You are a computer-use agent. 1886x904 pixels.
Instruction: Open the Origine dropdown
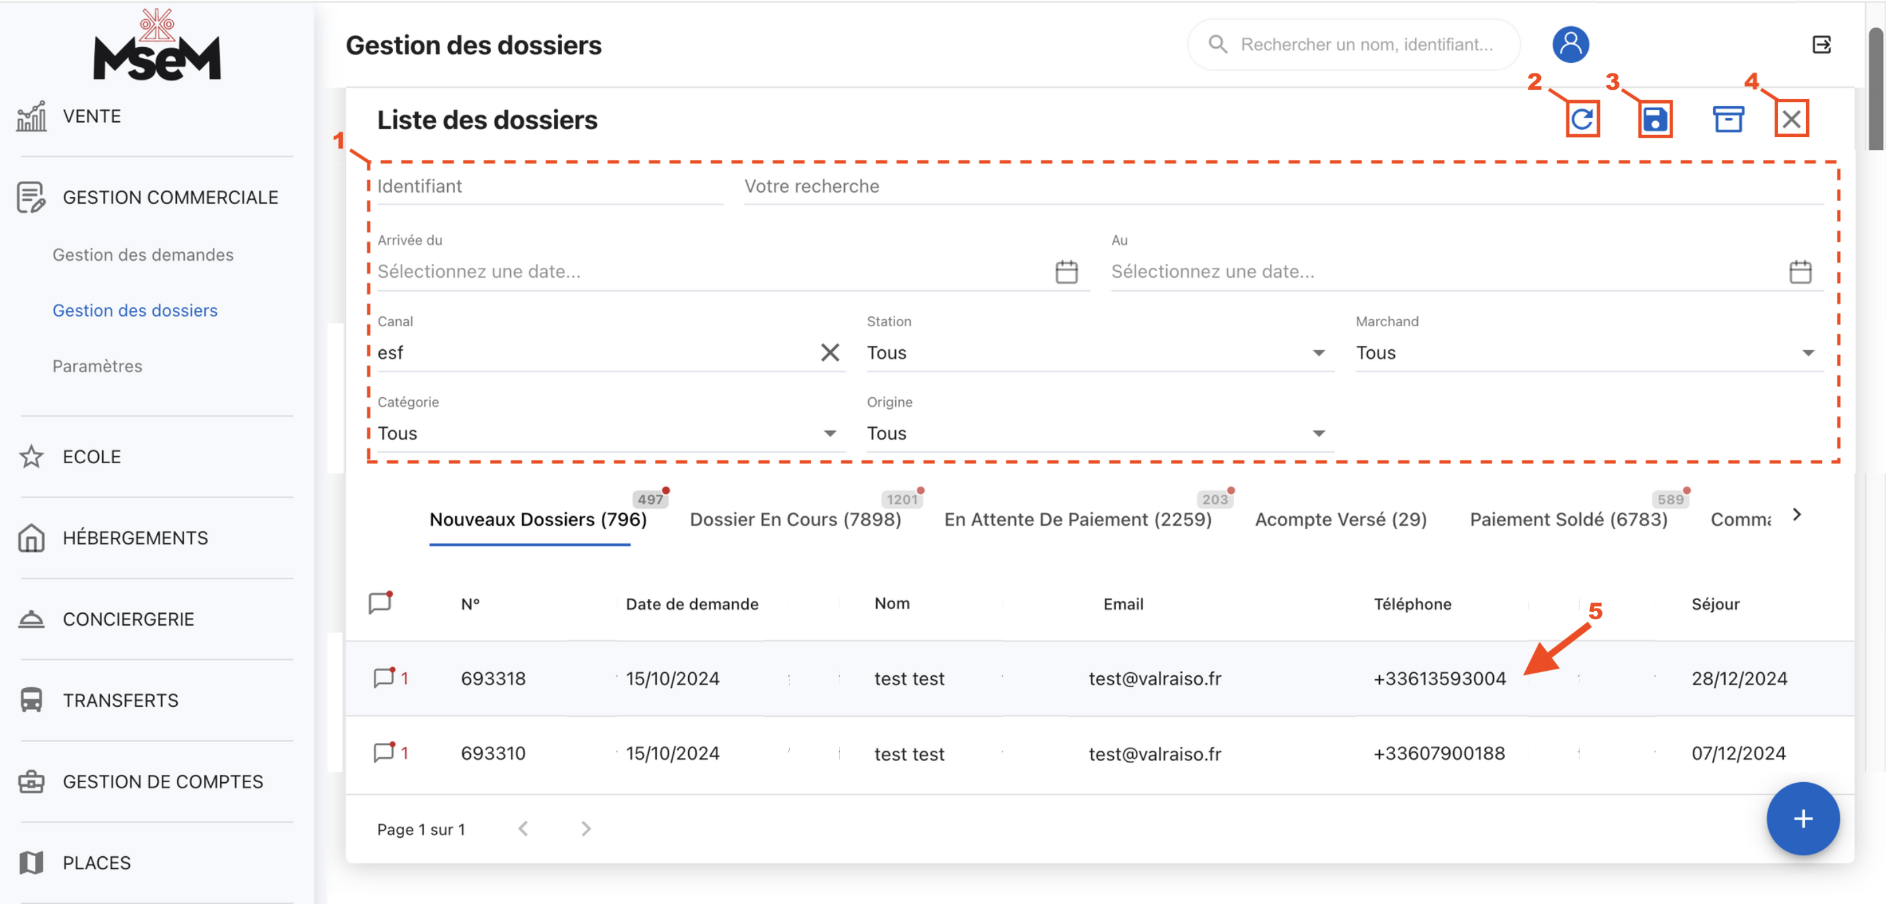(x=1318, y=433)
